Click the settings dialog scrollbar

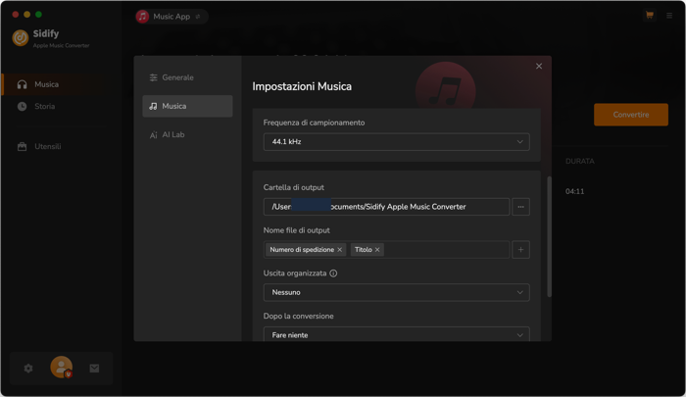tap(549, 236)
